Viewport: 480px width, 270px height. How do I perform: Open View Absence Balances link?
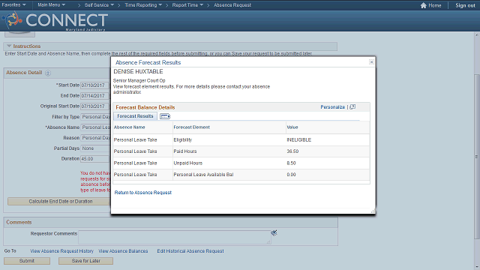[123, 251]
